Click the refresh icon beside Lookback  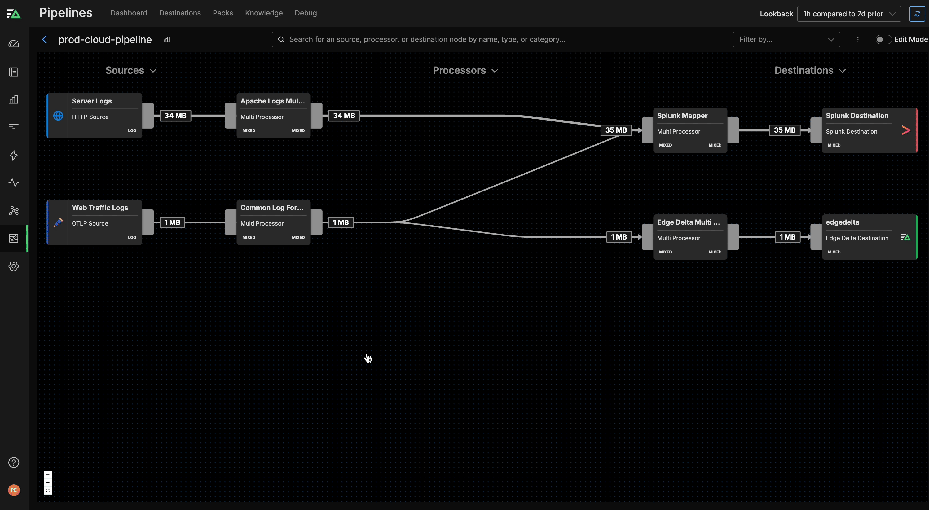pyautogui.click(x=917, y=14)
